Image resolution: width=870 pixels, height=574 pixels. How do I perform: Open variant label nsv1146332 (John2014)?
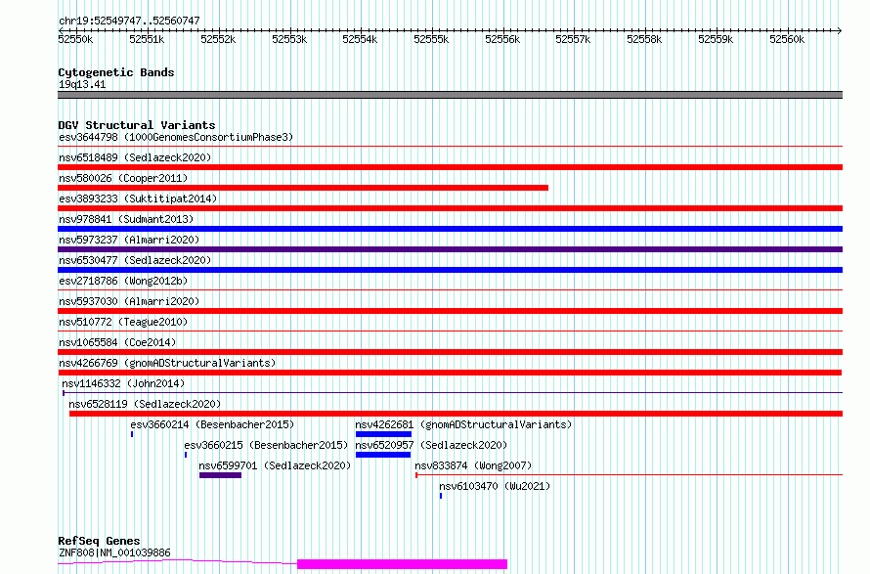point(123,383)
